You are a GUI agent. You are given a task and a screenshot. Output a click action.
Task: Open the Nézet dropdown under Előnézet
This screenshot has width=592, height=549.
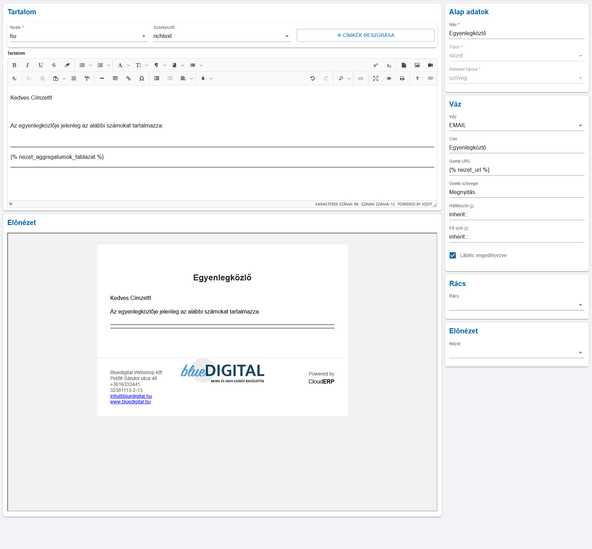coord(517,353)
